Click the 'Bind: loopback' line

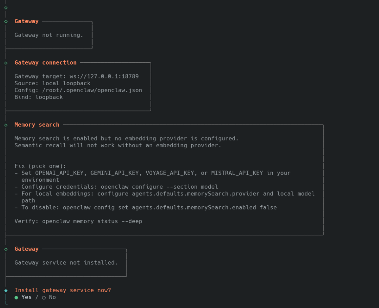click(39, 97)
